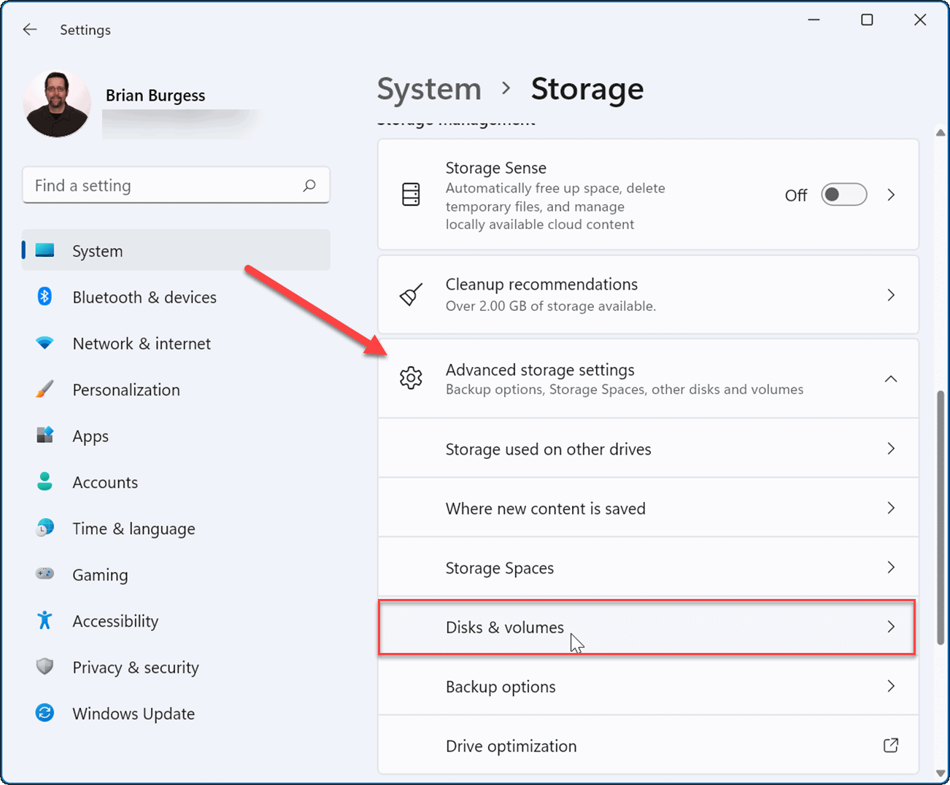Image resolution: width=950 pixels, height=785 pixels.
Task: Click the search magnifier in Find a setting
Action: [311, 185]
